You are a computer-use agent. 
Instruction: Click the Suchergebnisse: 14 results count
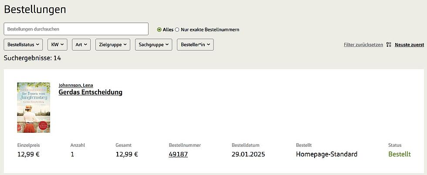coord(32,58)
